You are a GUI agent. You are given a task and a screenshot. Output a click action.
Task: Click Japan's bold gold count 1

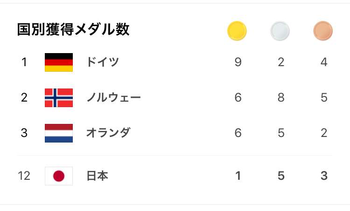pos(238,176)
